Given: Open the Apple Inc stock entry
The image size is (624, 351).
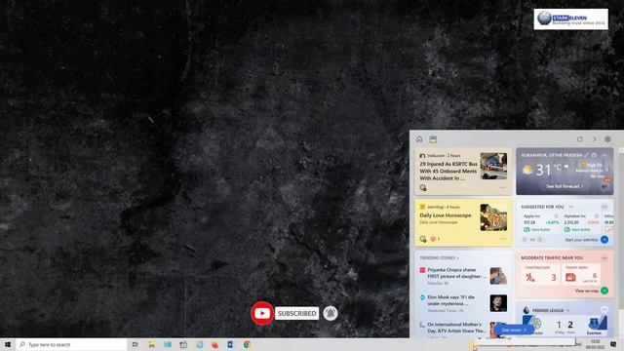Looking at the screenshot, I should tap(540, 223).
